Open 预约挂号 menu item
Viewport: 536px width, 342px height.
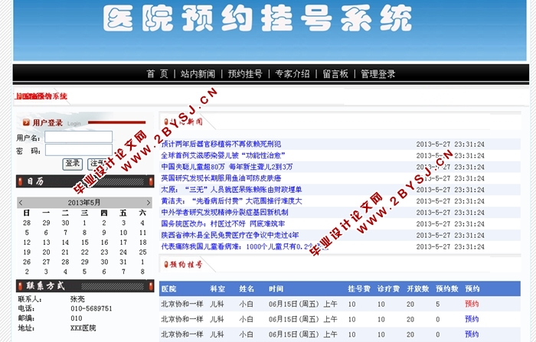pyautogui.click(x=245, y=73)
